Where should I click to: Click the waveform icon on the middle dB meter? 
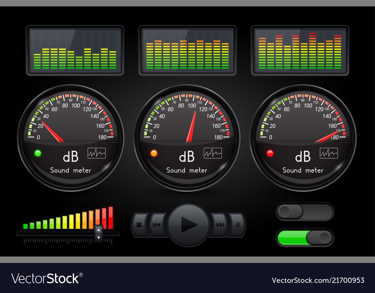(x=212, y=153)
